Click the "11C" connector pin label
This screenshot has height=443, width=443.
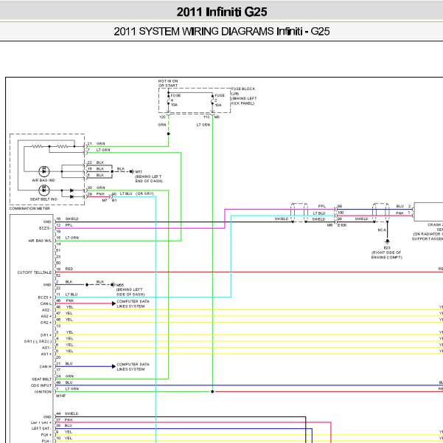pyautogui.click(x=206, y=117)
